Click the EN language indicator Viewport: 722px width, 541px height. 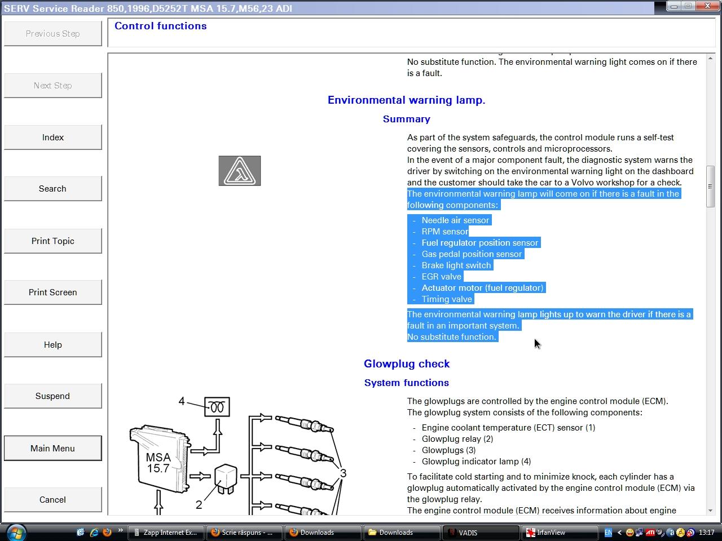(x=608, y=533)
